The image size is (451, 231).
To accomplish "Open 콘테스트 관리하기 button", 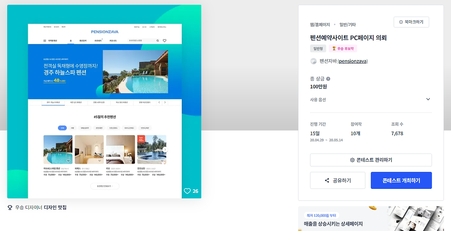I will [371, 160].
